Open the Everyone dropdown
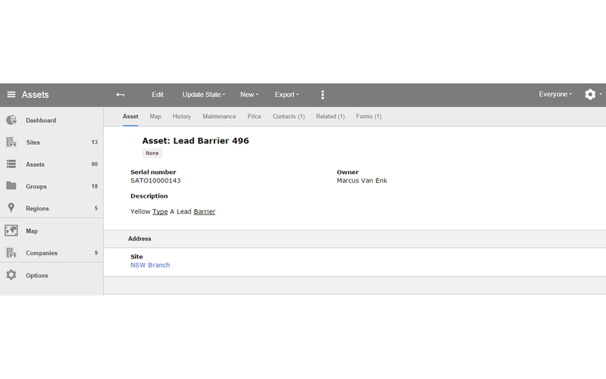The width and height of the screenshot is (606, 379). click(555, 94)
